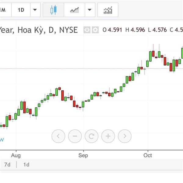Click the opening price value 4.591
The width and height of the screenshot is (183, 183).
pyautogui.click(x=115, y=30)
